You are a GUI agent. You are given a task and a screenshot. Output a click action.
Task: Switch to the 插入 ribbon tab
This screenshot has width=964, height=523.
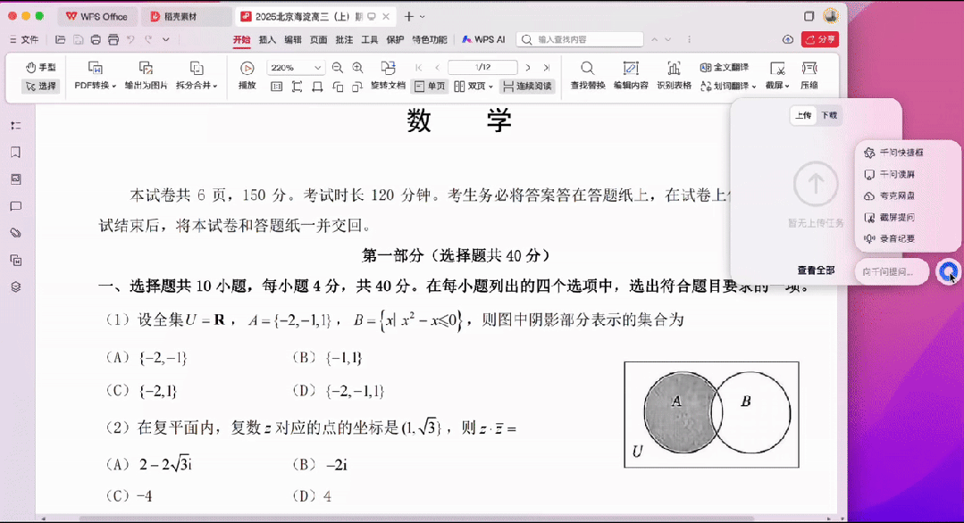click(x=267, y=39)
